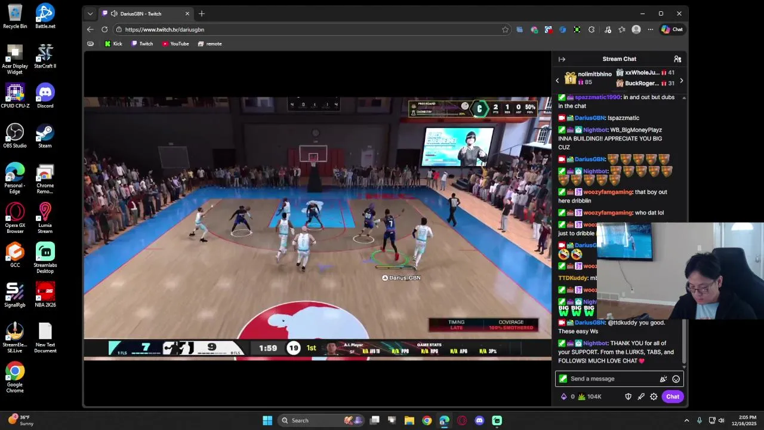This screenshot has width=764, height=430.
Task: Click the shield mode icon below chat
Action: (628, 397)
